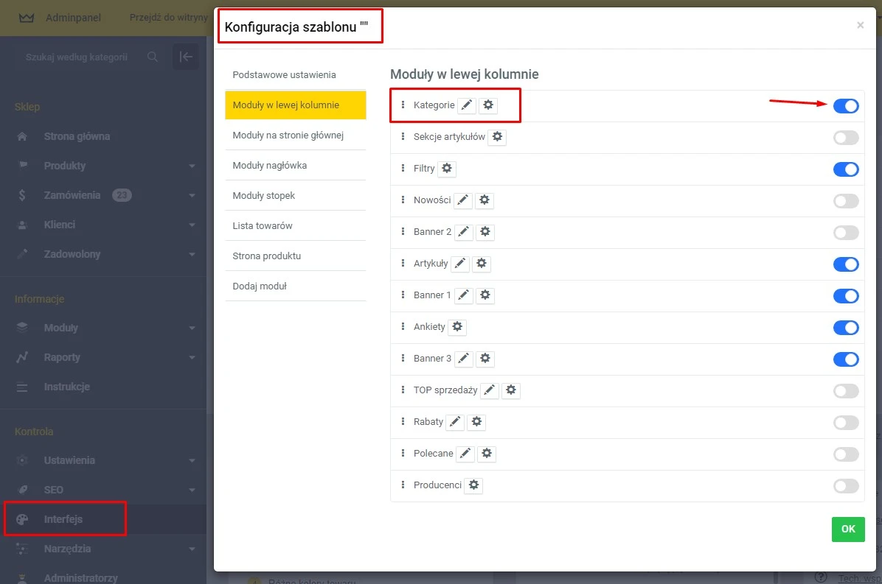Collapse sidebar using the arrow icon
The image size is (882, 584).
pyautogui.click(x=185, y=57)
